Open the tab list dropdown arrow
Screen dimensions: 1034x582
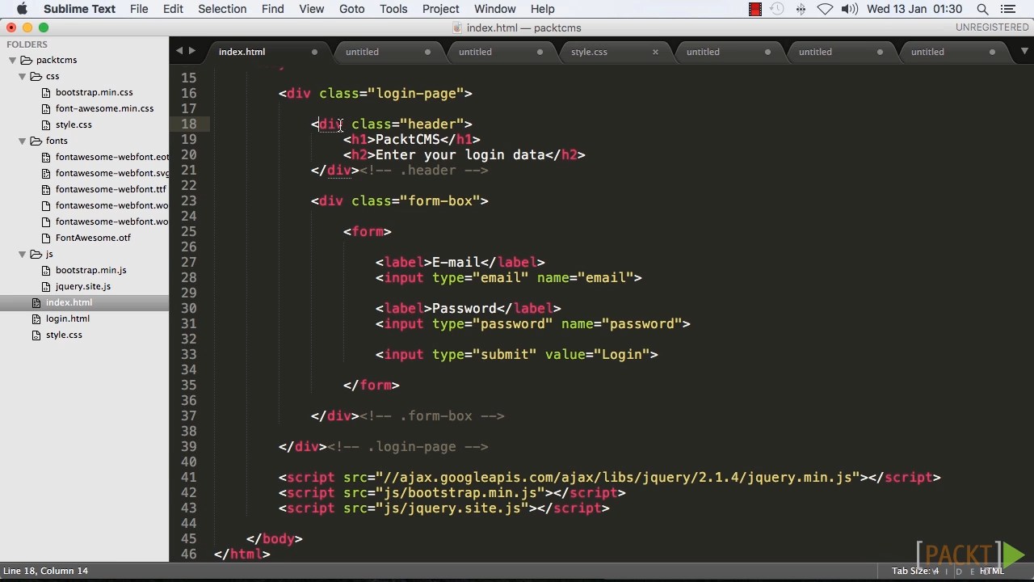coord(1024,51)
